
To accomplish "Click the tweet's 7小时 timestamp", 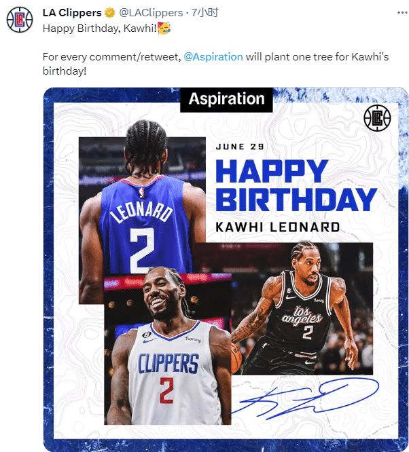I will [205, 13].
